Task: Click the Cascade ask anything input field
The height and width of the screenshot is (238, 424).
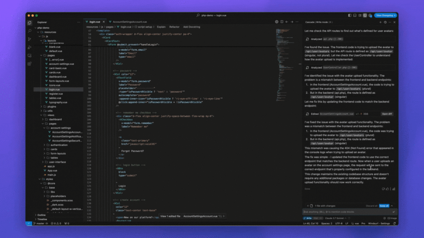Action: click(348, 212)
